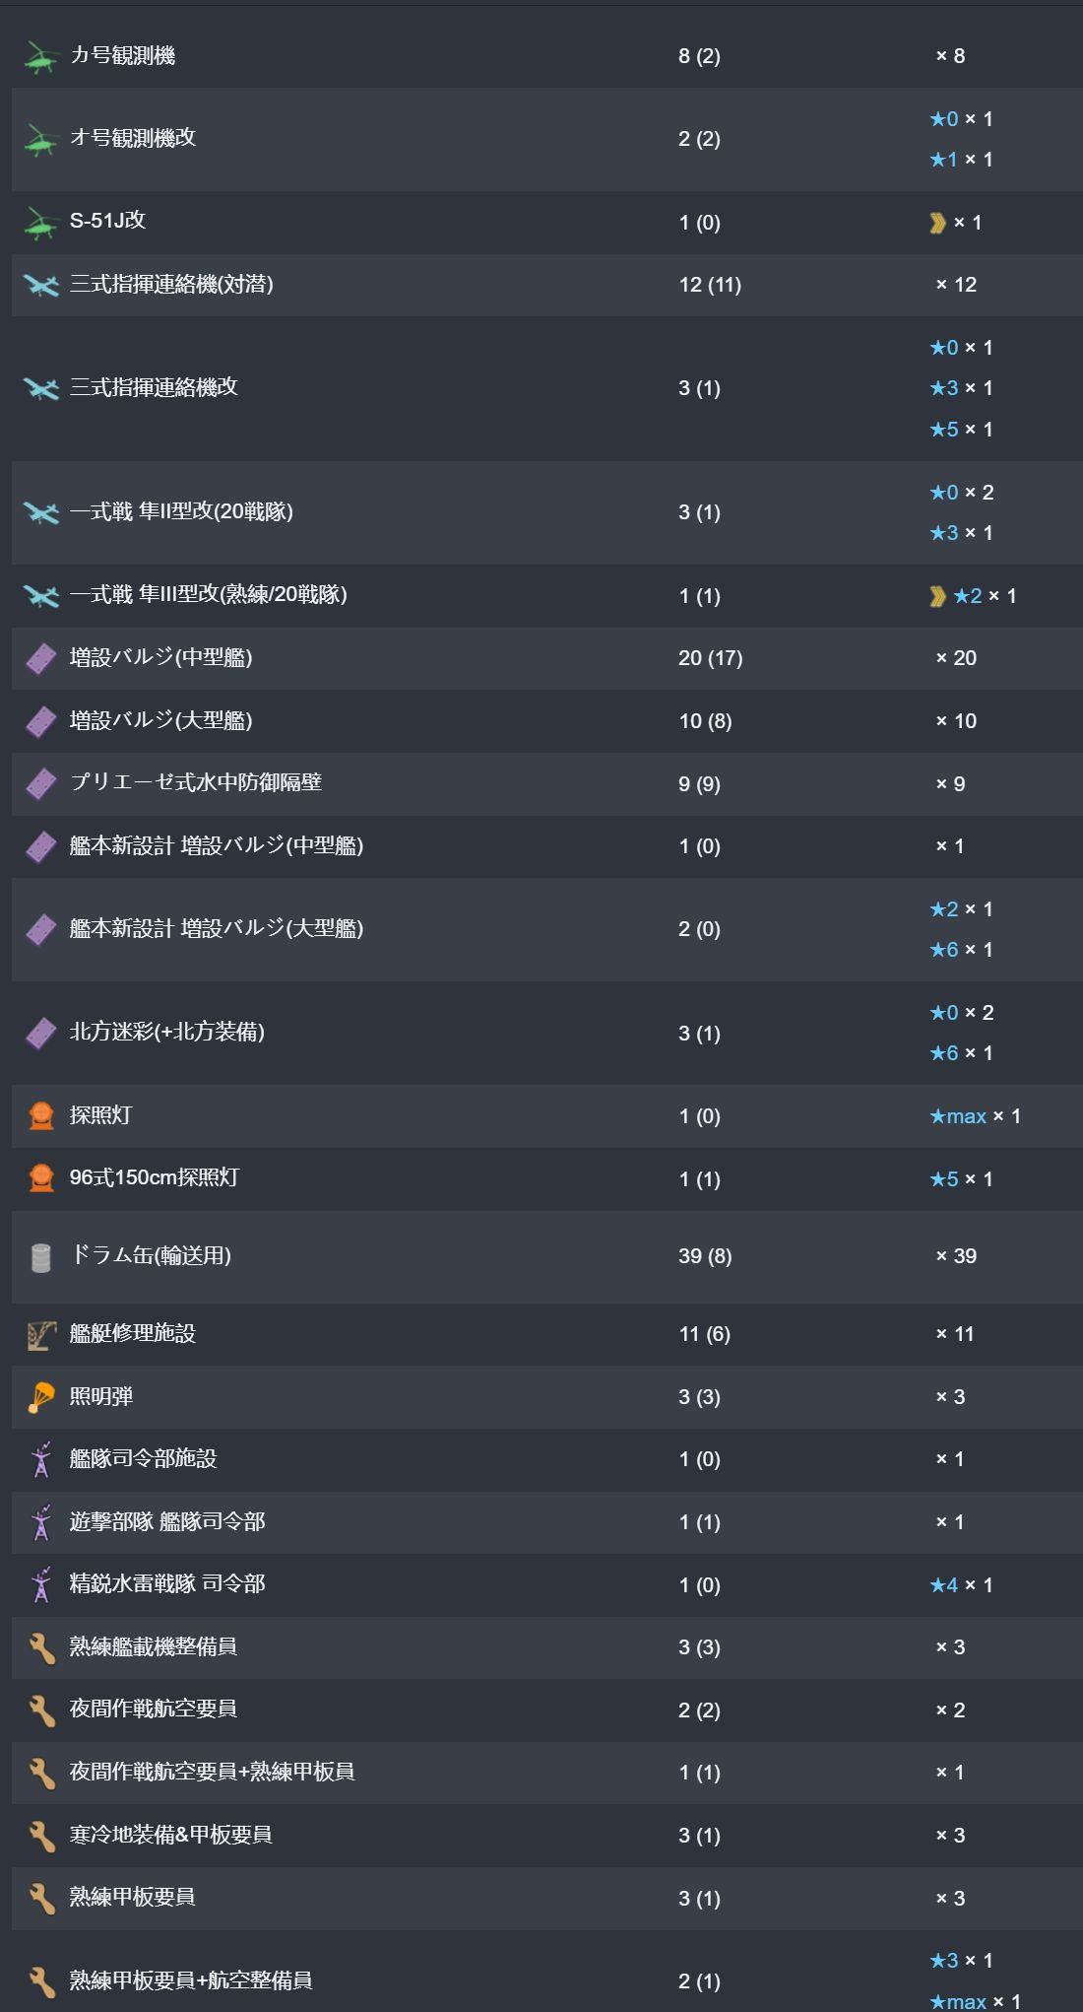
Task: Select the 北方迷彩(+北方装備) row name
Action: (x=167, y=1033)
